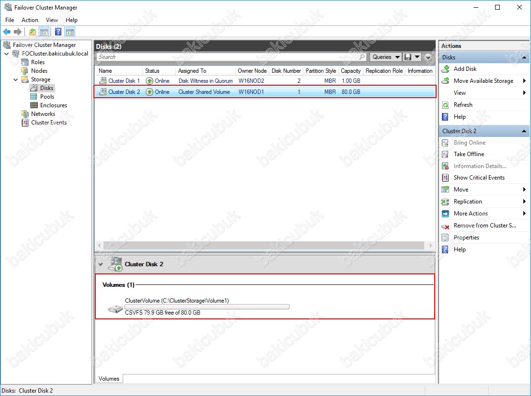Open the View menu in menu bar
This screenshot has width=531, height=396.
(52, 20)
